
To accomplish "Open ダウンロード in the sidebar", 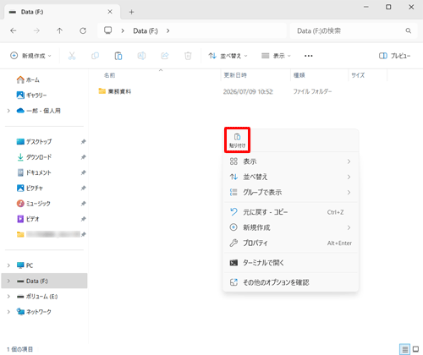I will pos(39,157).
